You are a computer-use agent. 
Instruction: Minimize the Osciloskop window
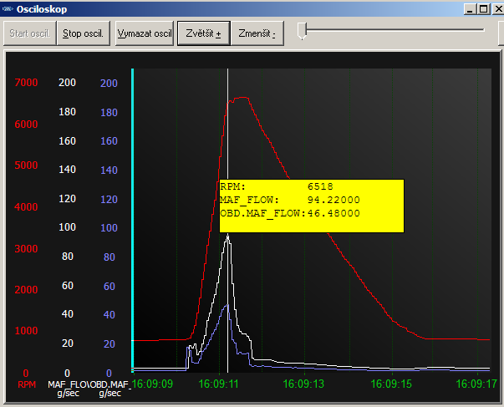(471, 8)
